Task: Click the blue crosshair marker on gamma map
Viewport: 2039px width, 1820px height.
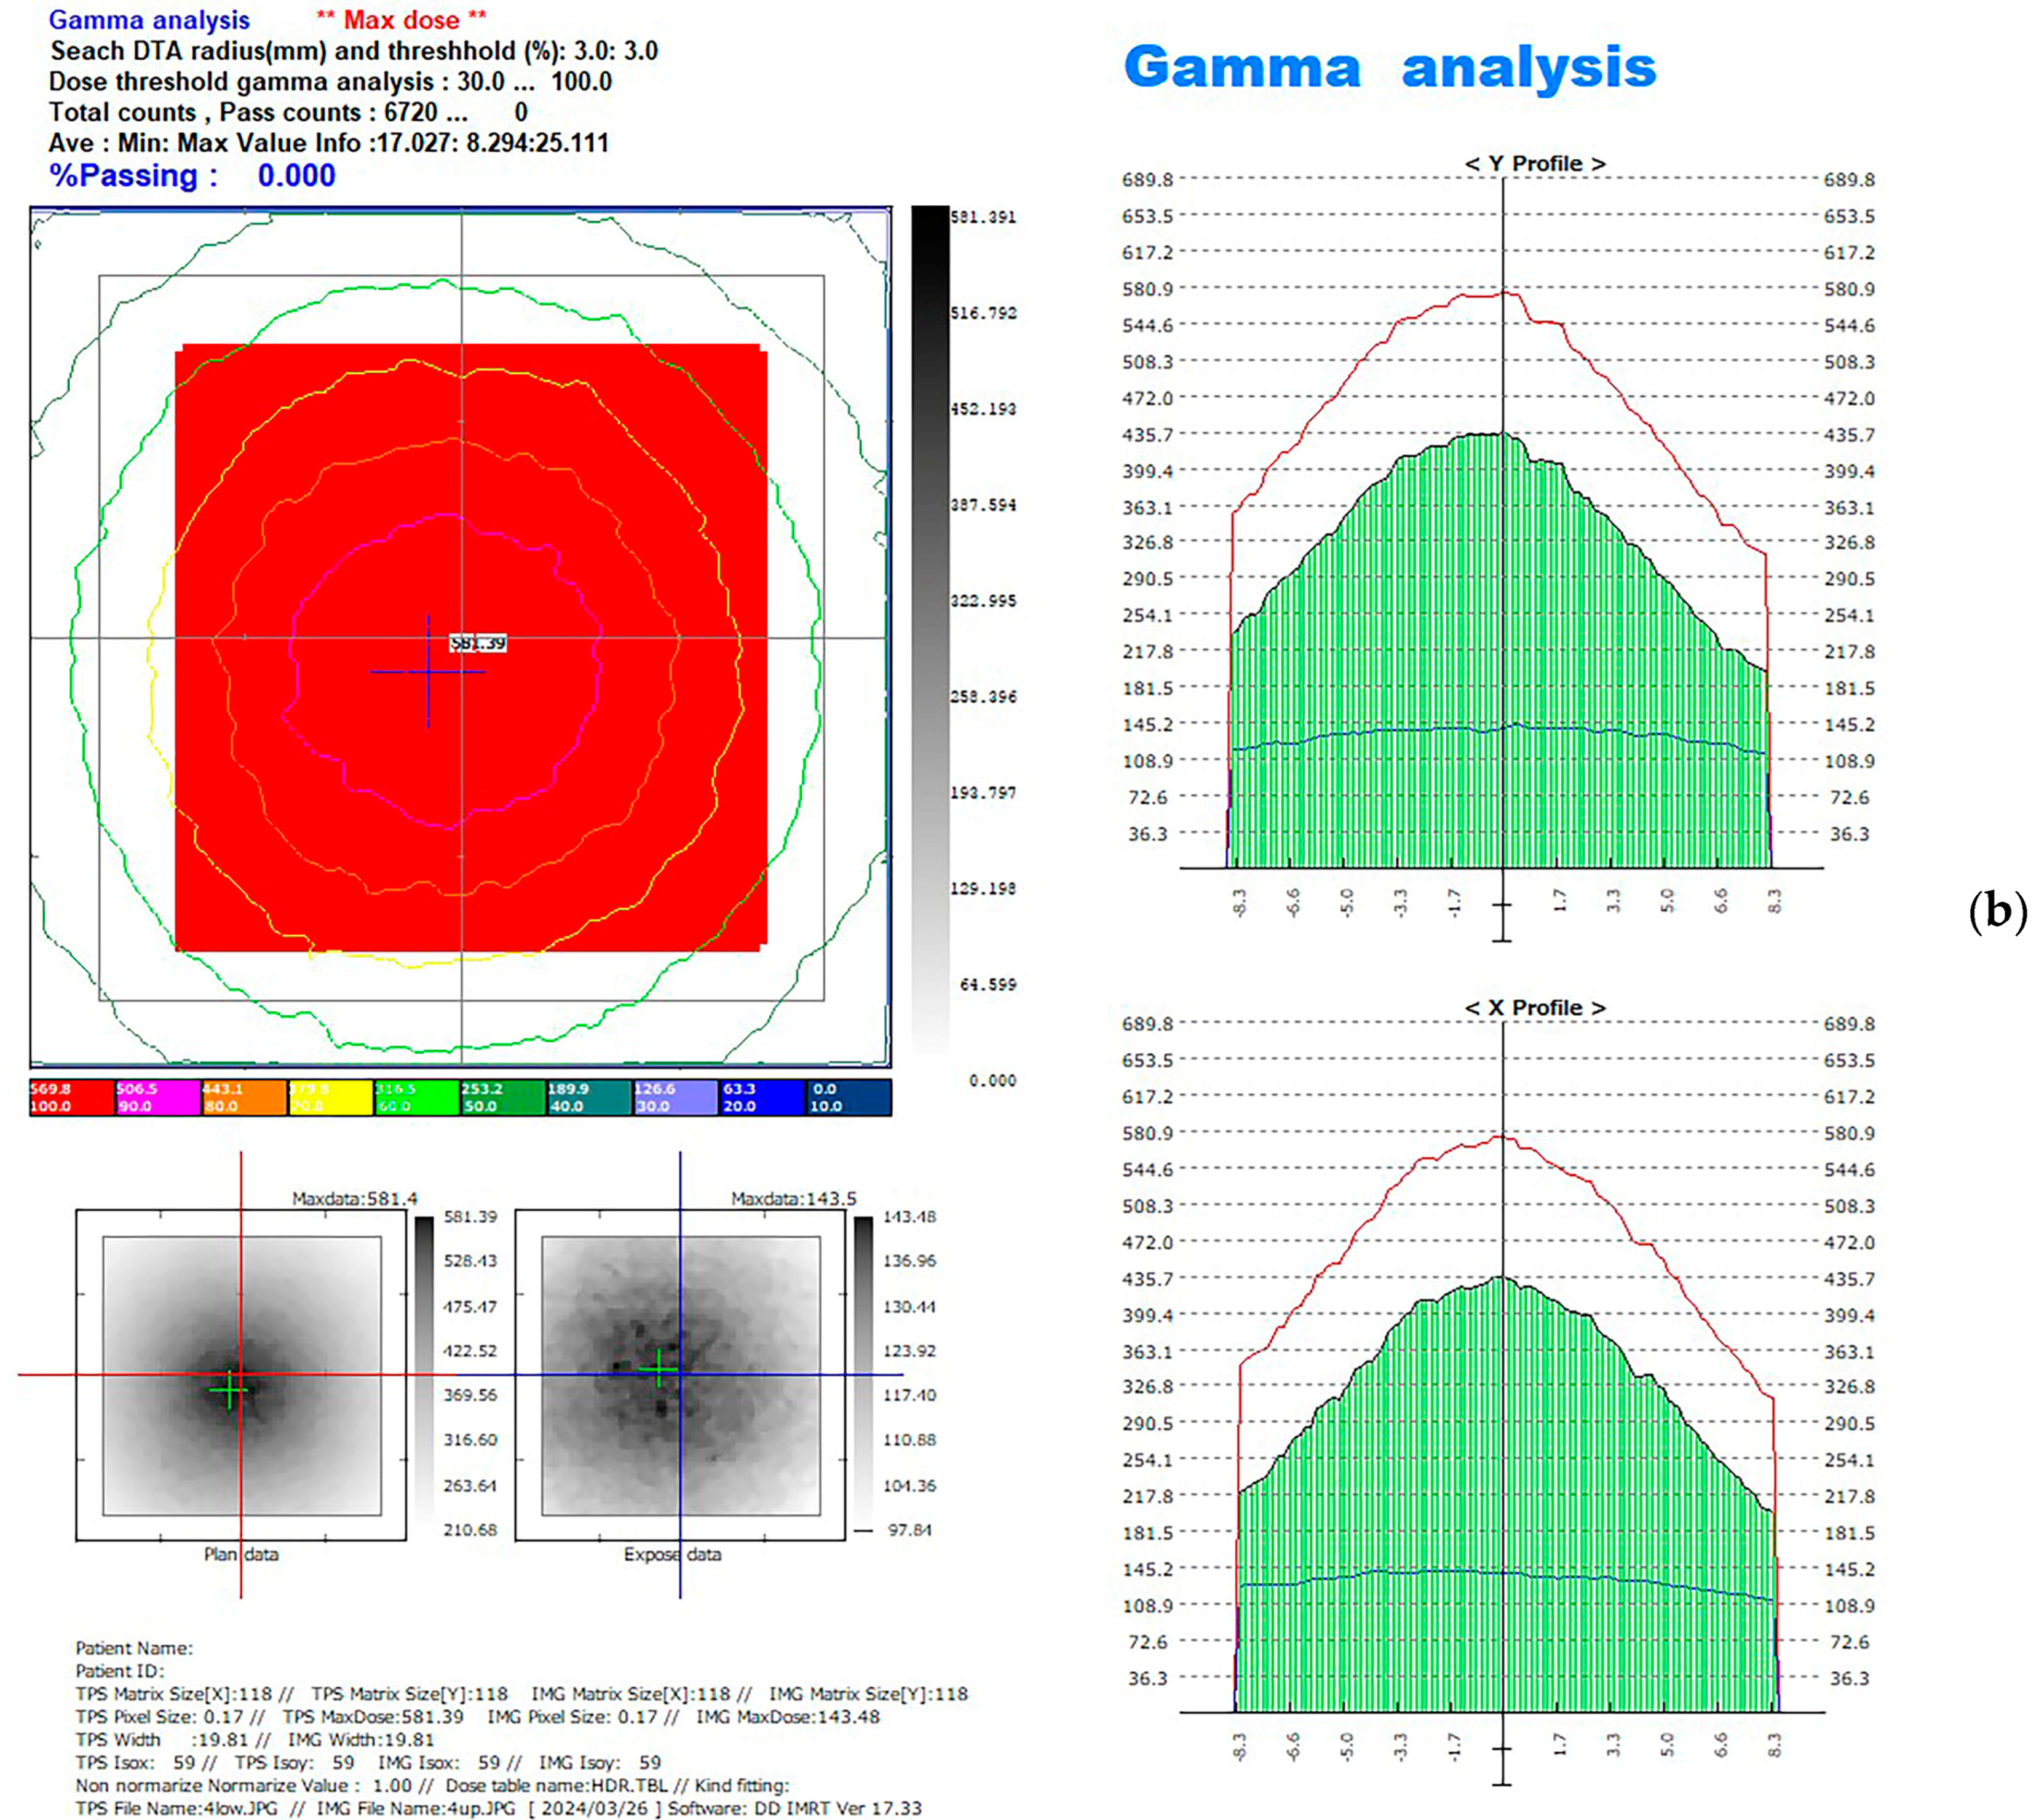Action: click(x=428, y=672)
